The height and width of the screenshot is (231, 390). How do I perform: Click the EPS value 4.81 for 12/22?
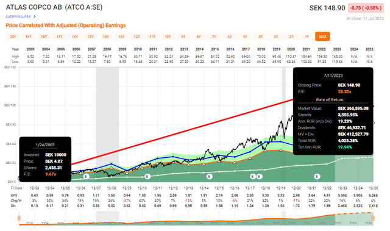pyautogui.click(x=327, y=196)
